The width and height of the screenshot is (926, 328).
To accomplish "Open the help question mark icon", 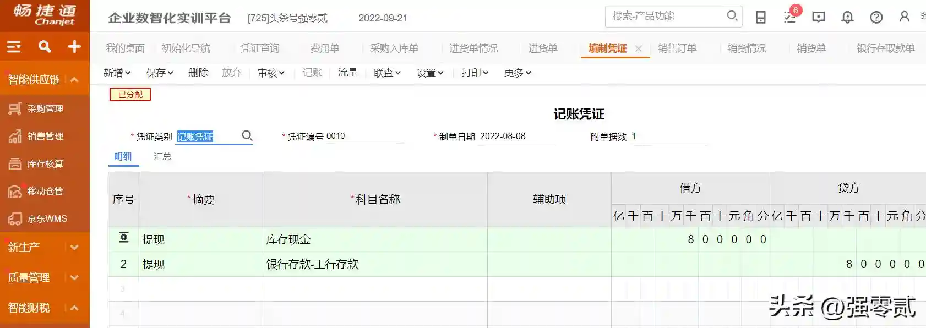I will coord(876,17).
